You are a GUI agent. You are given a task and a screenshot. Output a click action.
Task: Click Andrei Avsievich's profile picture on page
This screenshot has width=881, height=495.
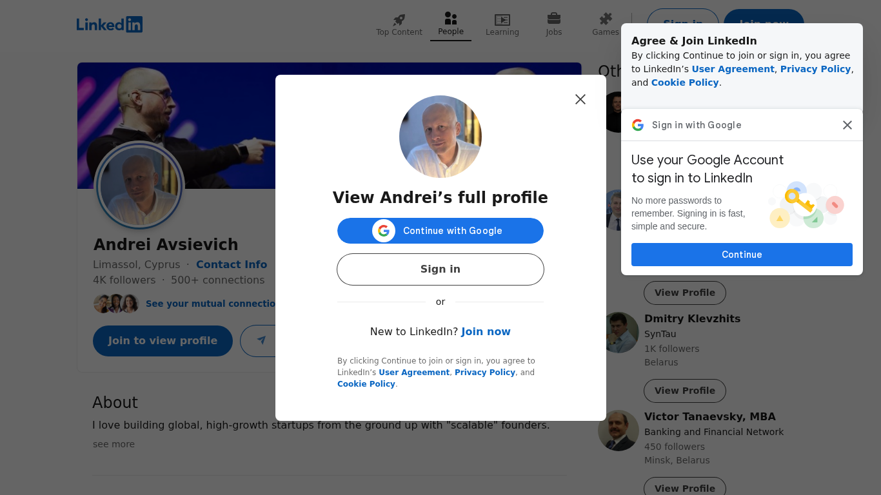click(139, 186)
